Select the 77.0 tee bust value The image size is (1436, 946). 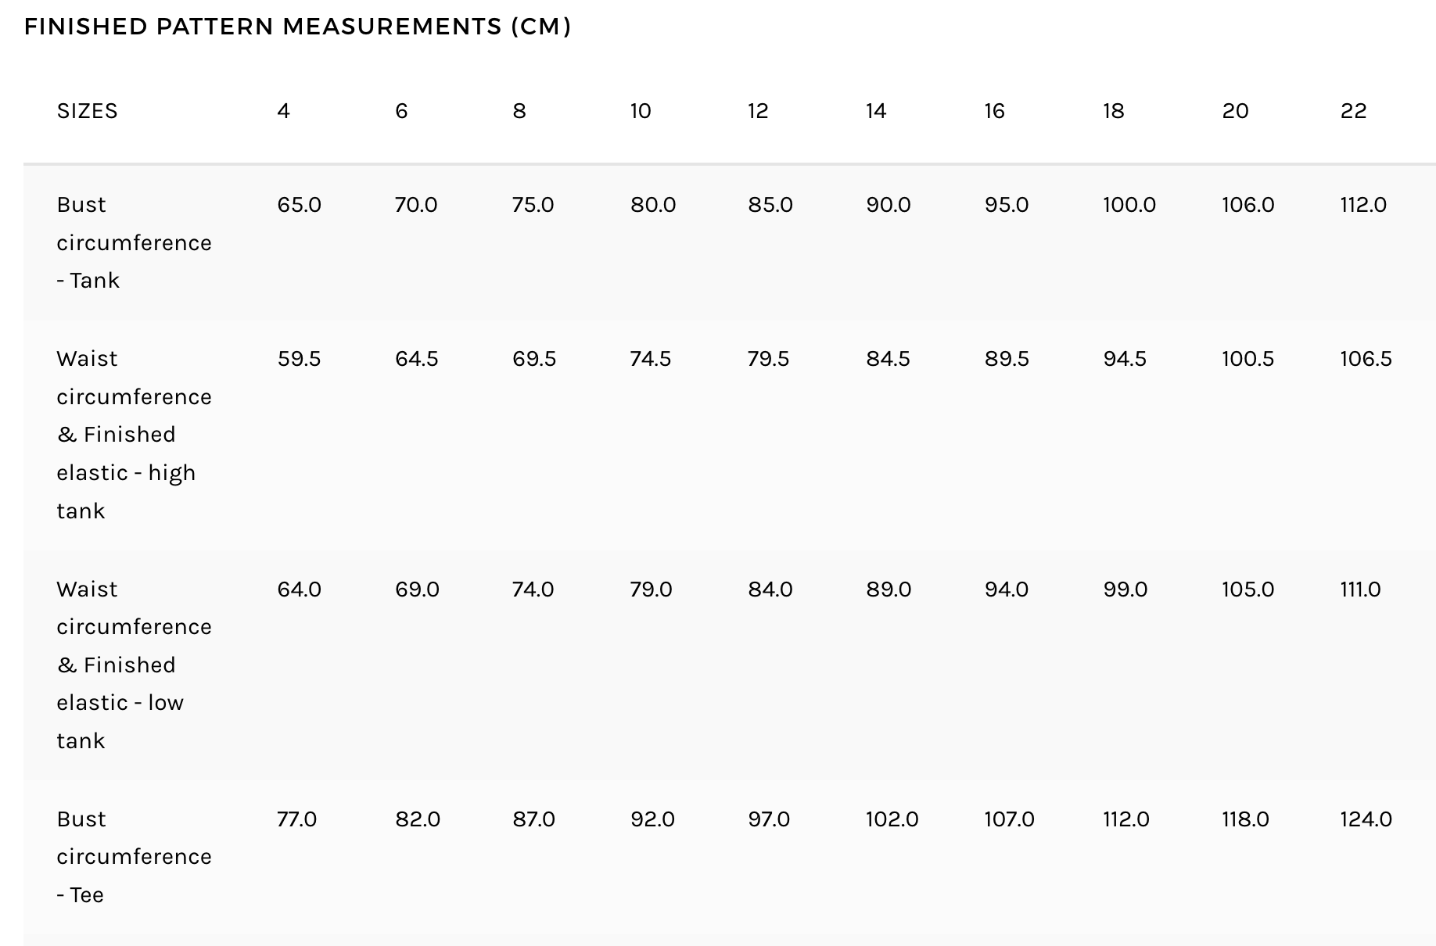[x=296, y=819]
